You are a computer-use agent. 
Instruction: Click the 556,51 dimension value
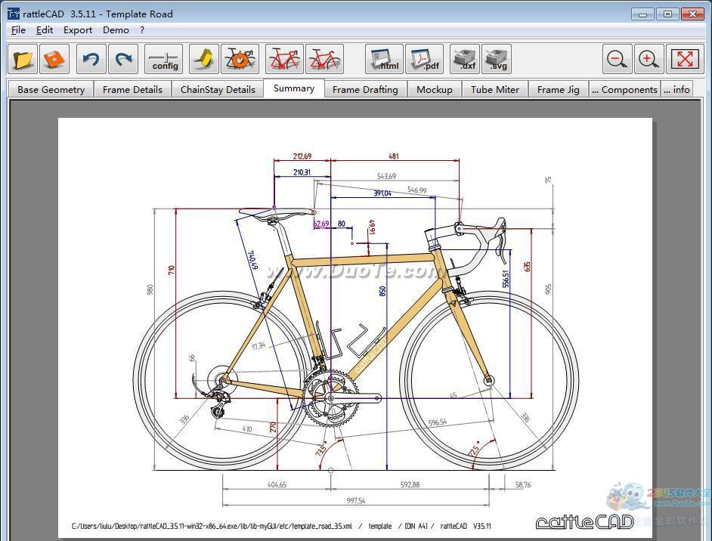click(506, 279)
